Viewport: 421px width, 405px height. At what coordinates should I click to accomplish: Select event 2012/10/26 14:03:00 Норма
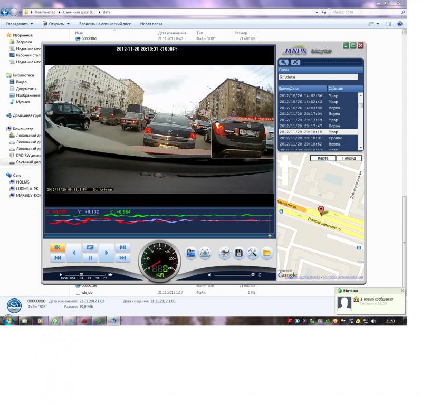tap(318, 108)
